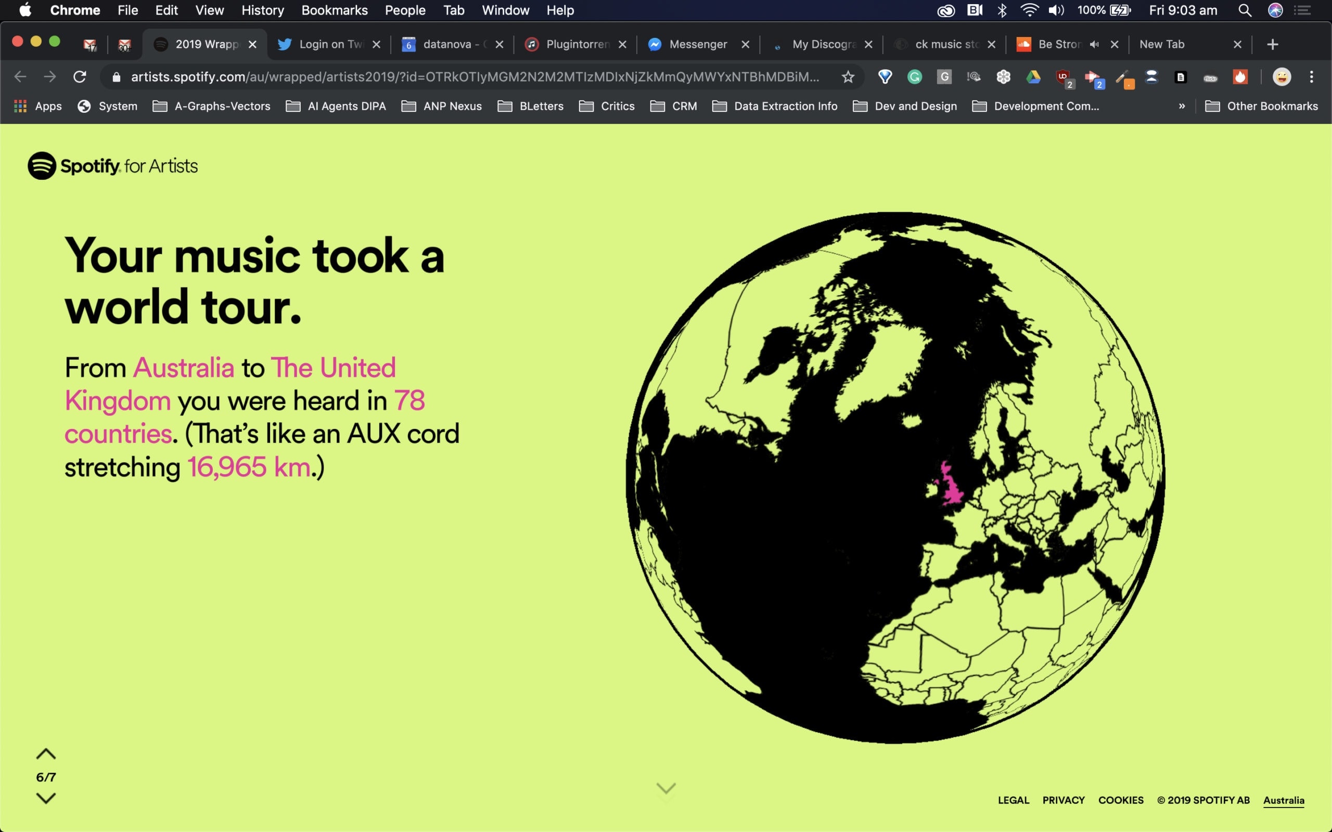Go to next slide with down chevron beside 6/7
Screen dimensions: 1332x832
pos(46,798)
